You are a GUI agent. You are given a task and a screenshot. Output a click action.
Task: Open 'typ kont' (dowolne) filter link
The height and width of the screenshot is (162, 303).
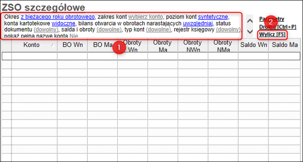point(159,30)
